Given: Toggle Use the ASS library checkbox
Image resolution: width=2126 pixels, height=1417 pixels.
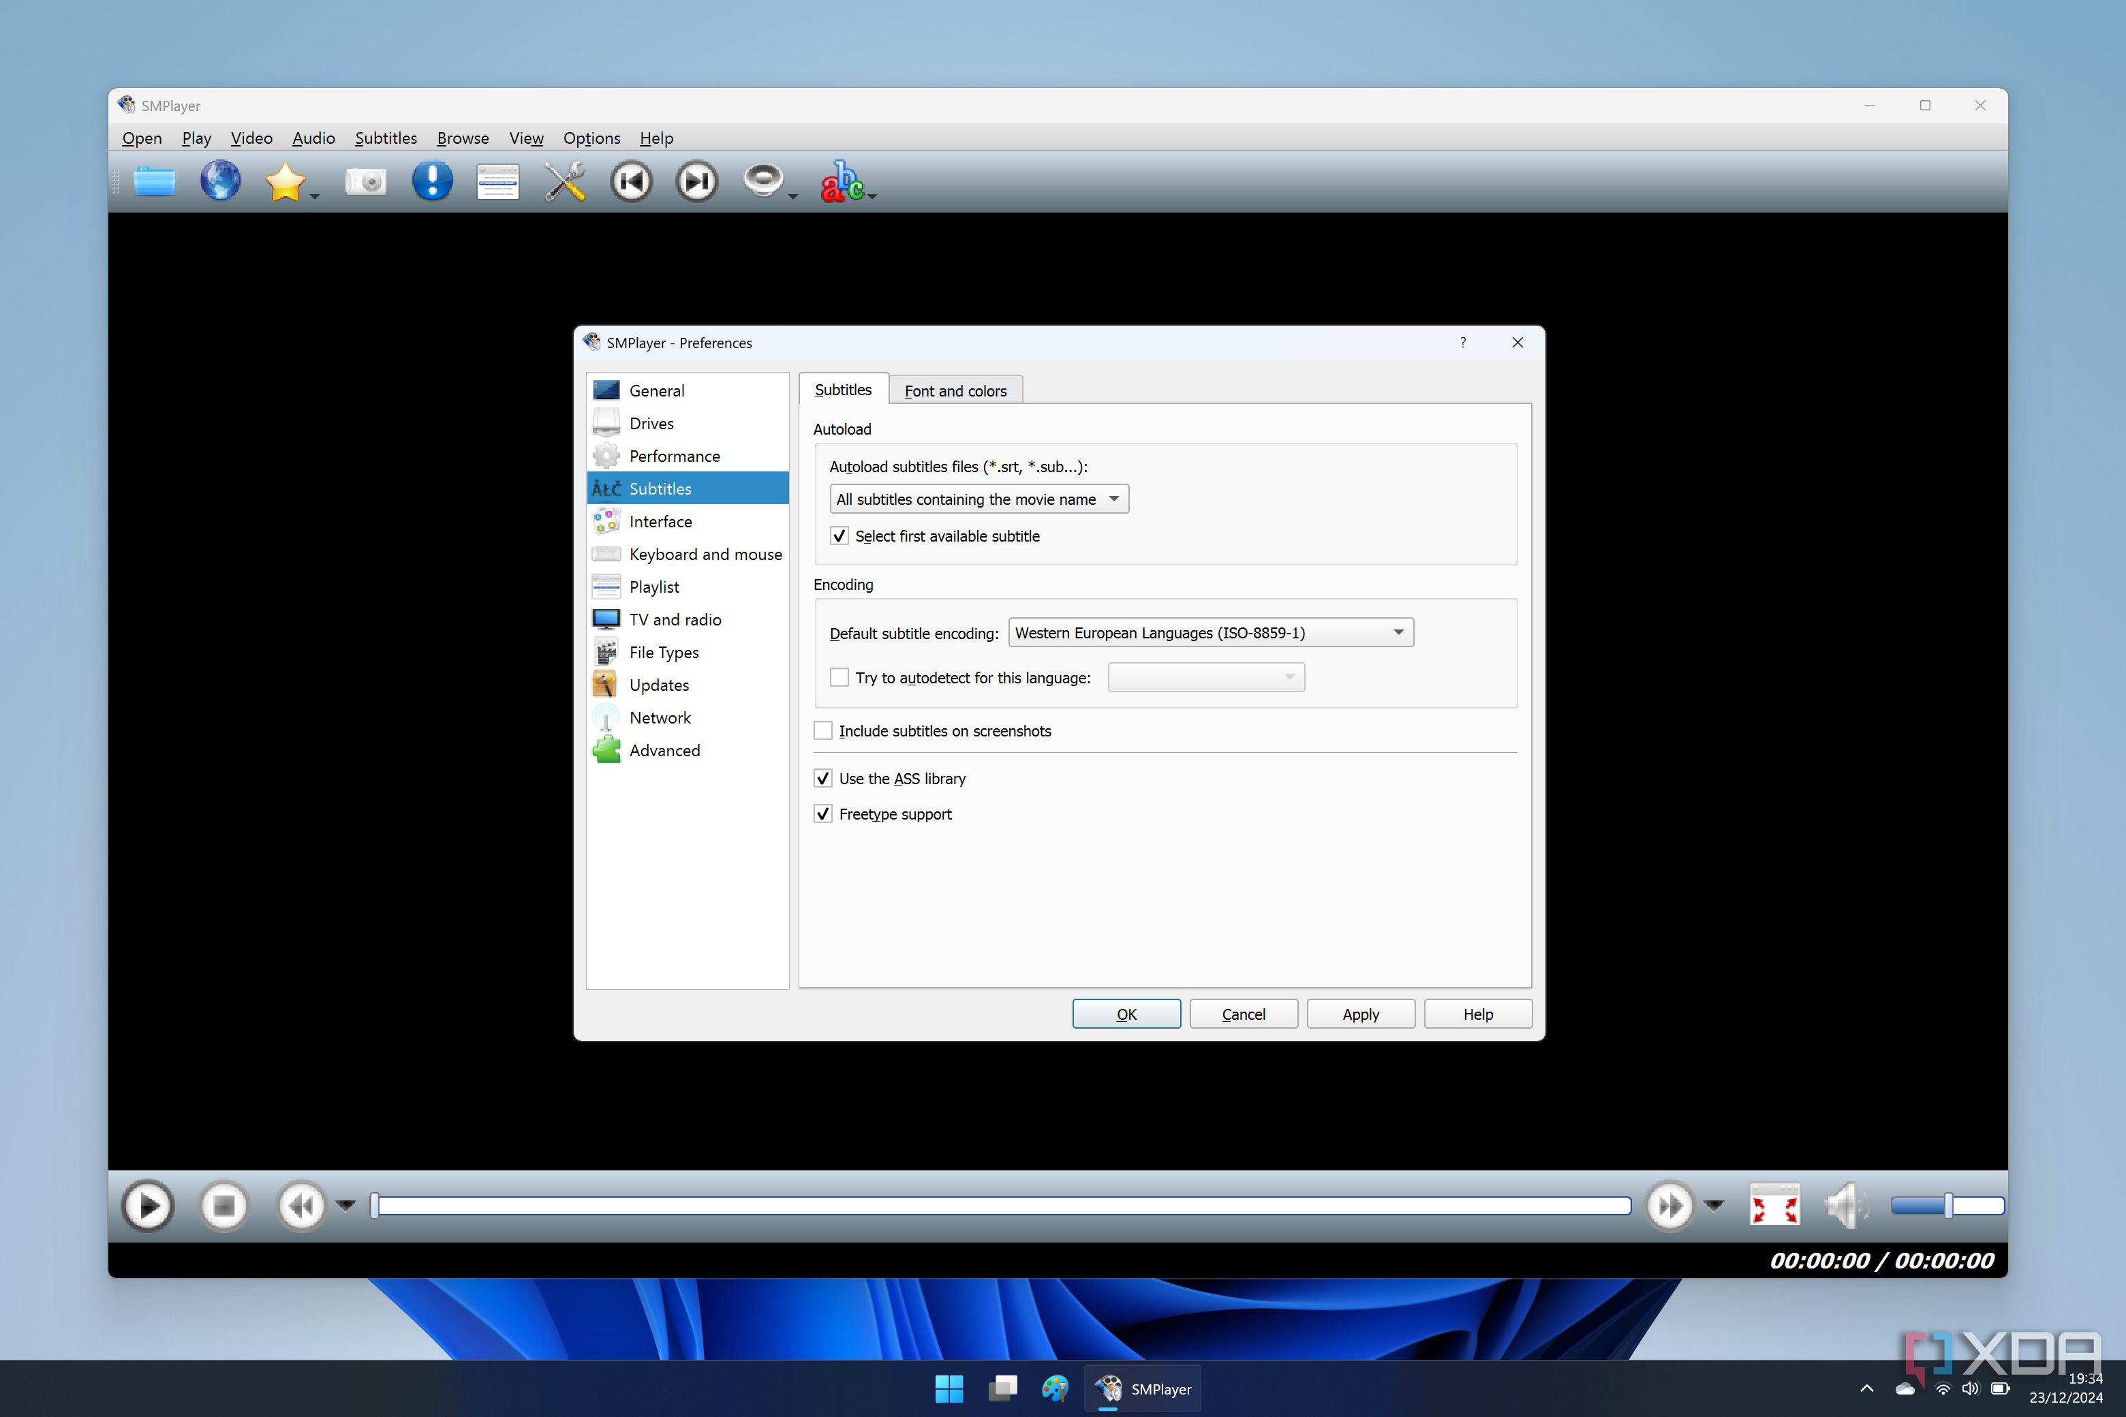Looking at the screenshot, I should pos(823,779).
